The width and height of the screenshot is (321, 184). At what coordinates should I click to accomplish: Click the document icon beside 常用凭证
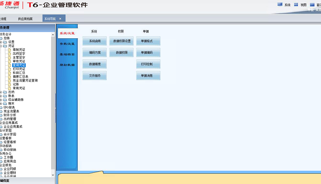tap(9, 88)
